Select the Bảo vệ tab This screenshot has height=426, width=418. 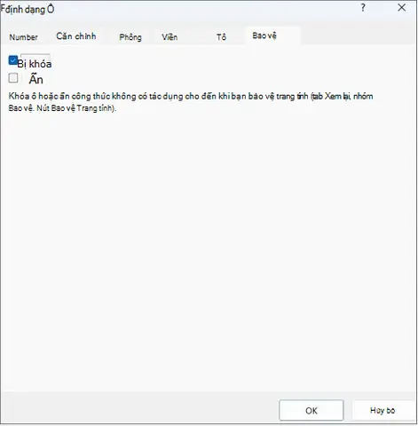click(x=264, y=35)
